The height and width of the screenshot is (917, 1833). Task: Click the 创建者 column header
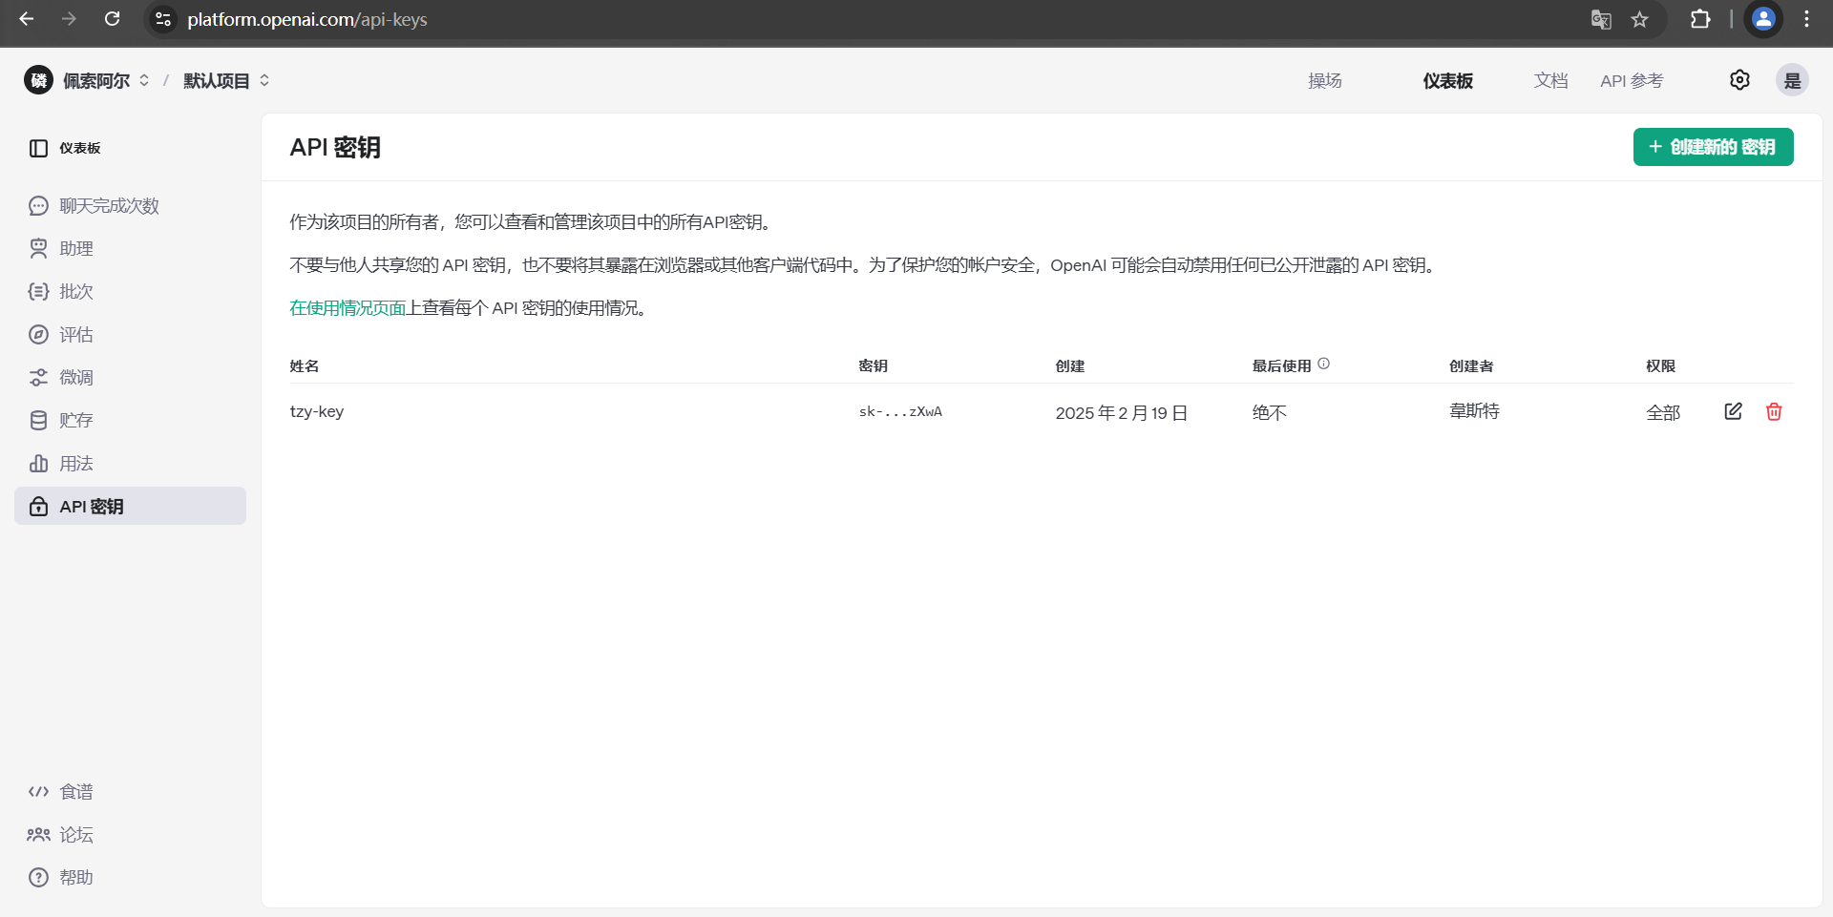pos(1471,366)
